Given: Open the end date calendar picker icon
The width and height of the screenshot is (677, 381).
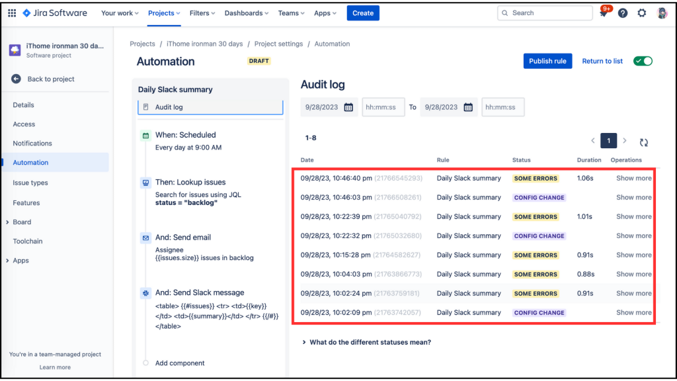Looking at the screenshot, I should pos(468,107).
